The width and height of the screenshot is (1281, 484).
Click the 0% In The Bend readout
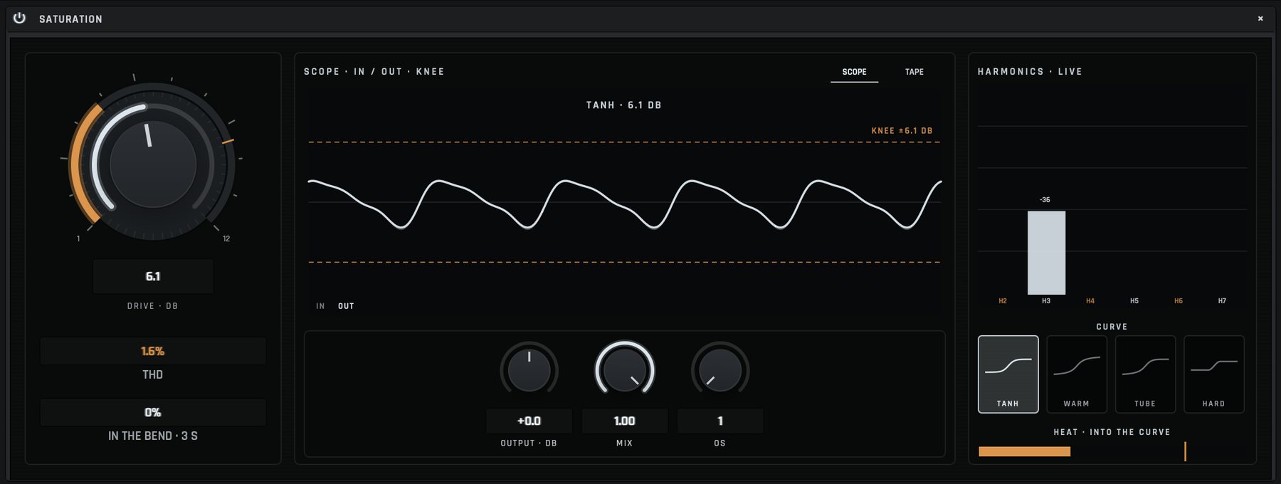click(x=153, y=412)
